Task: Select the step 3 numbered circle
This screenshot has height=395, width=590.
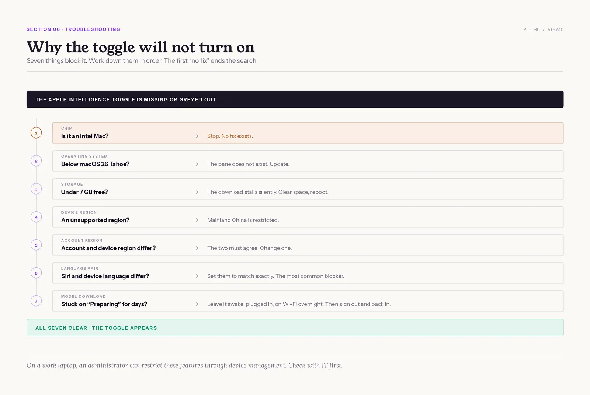Action: 36,189
